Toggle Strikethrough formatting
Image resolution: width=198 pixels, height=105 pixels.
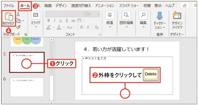73,21
